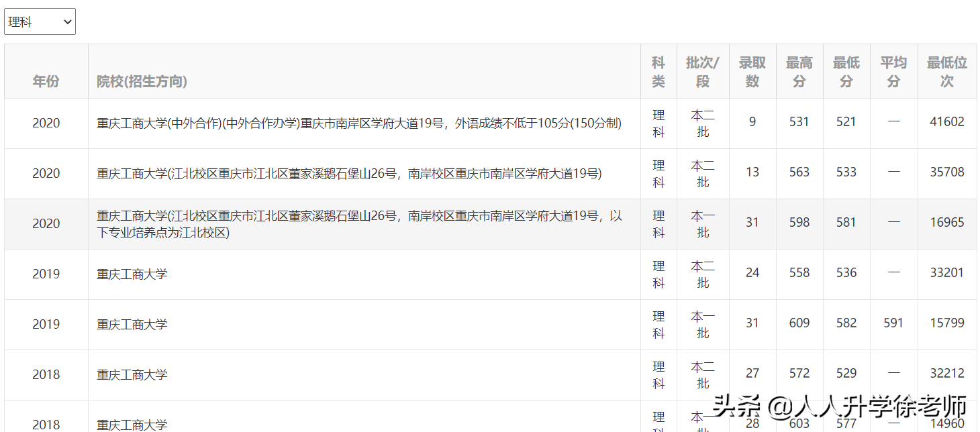Click highest score 563

(799, 172)
